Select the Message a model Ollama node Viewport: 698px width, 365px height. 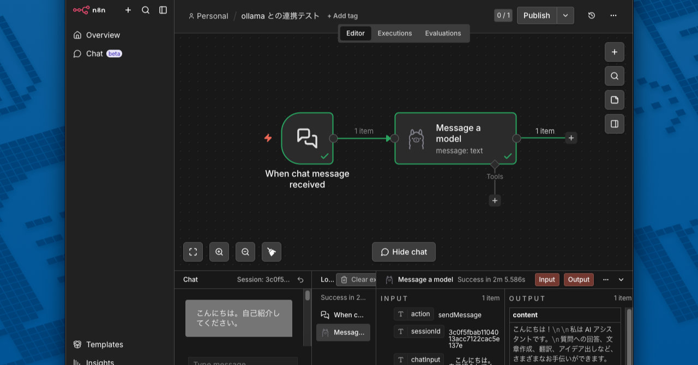pos(455,138)
